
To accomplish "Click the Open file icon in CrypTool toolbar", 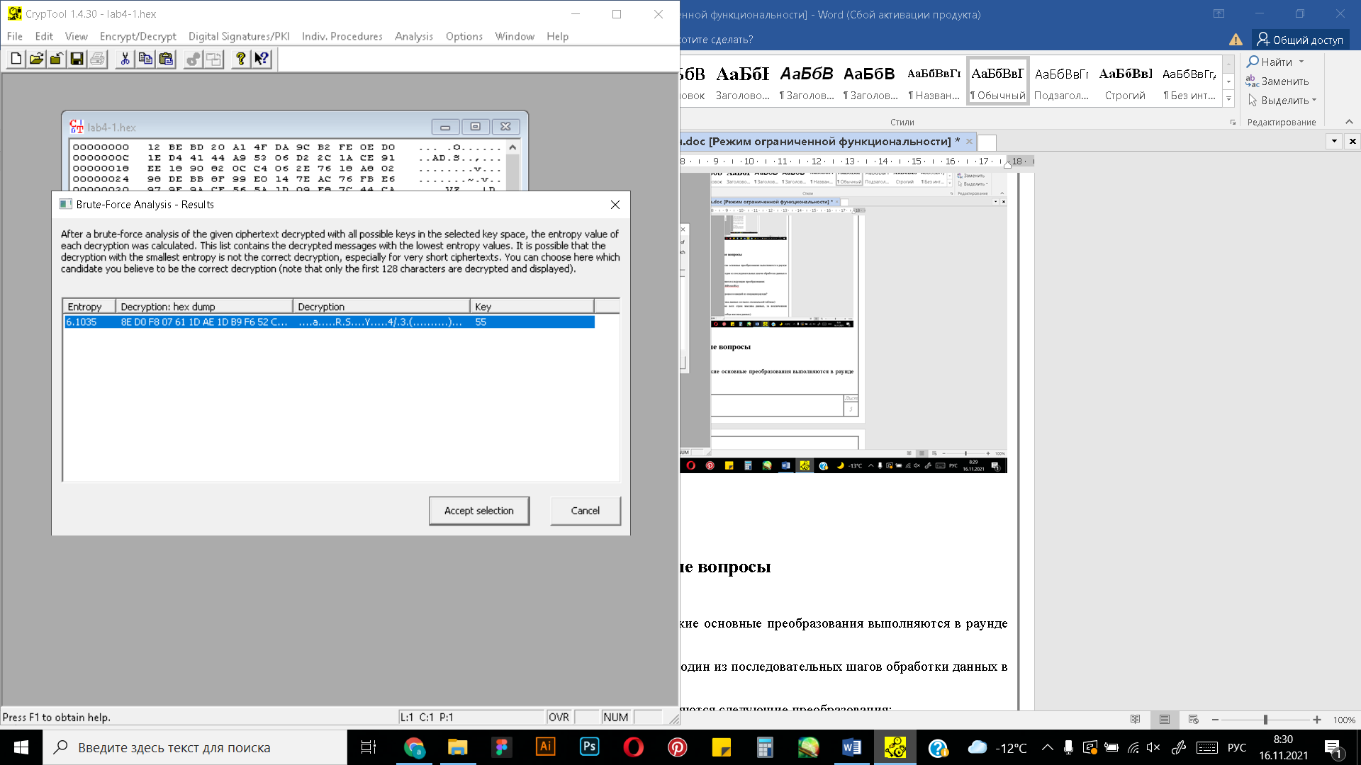I will [x=36, y=59].
